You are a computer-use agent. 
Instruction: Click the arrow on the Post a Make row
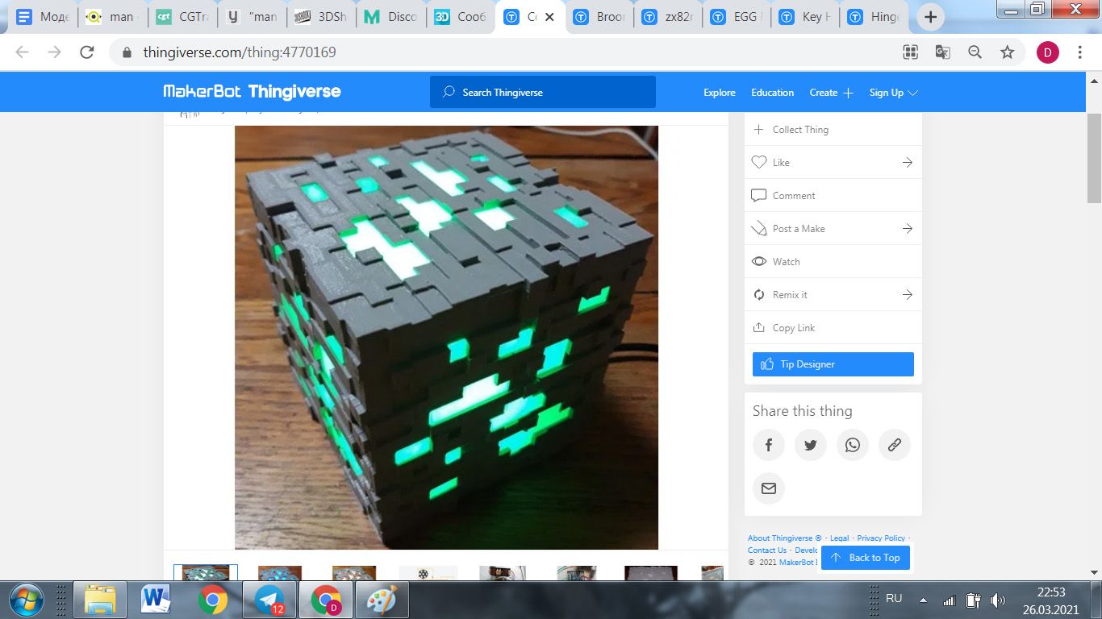(908, 228)
